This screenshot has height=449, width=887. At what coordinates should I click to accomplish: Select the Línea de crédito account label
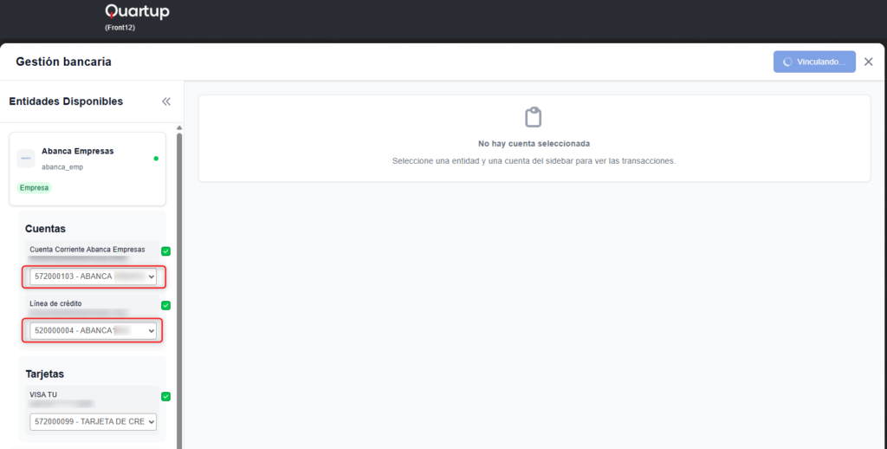[55, 303]
